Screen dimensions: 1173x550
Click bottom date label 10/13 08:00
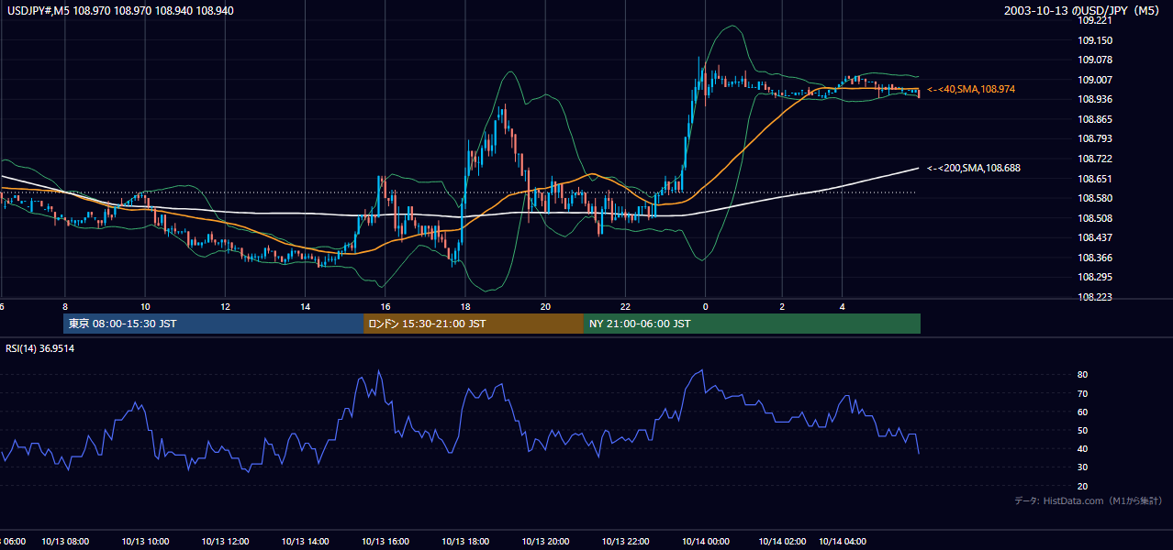[x=66, y=541]
